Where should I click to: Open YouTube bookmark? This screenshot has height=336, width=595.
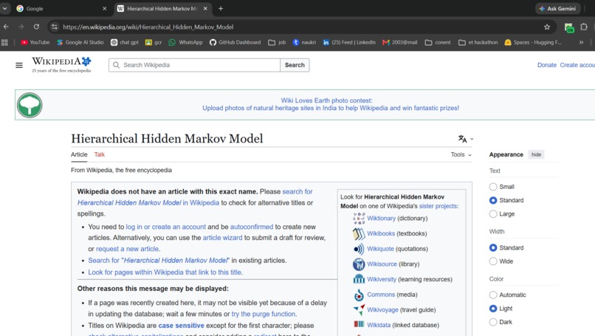click(35, 43)
